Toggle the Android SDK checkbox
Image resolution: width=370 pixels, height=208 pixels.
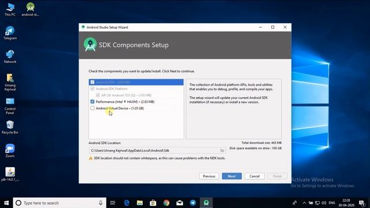pos(92,82)
